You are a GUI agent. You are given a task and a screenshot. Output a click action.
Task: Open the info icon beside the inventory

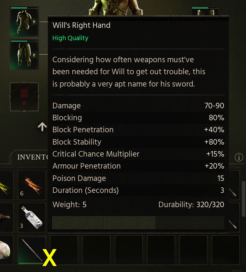(239, 157)
